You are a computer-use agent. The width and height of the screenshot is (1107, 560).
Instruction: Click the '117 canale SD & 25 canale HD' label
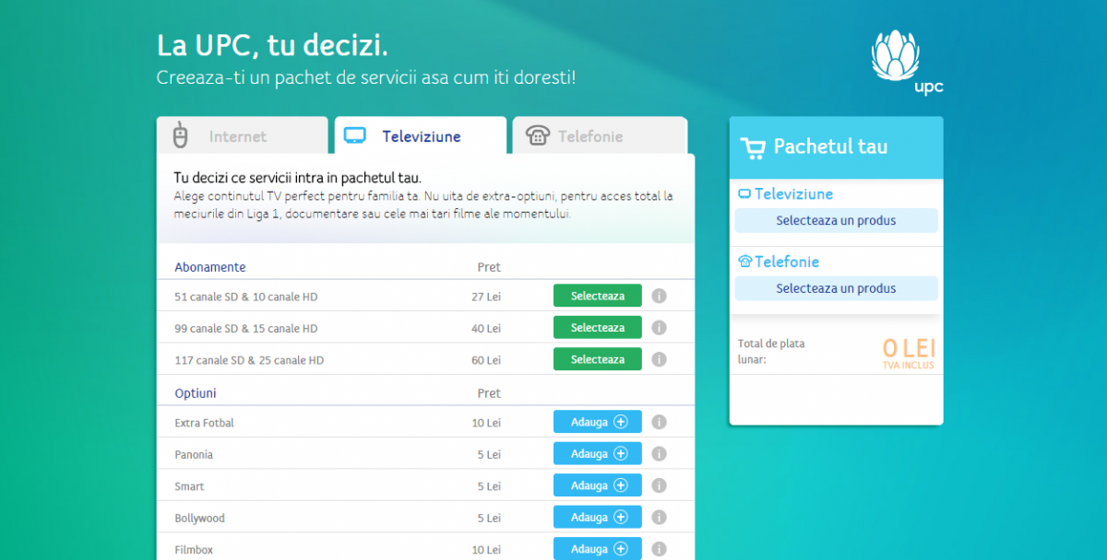249,360
